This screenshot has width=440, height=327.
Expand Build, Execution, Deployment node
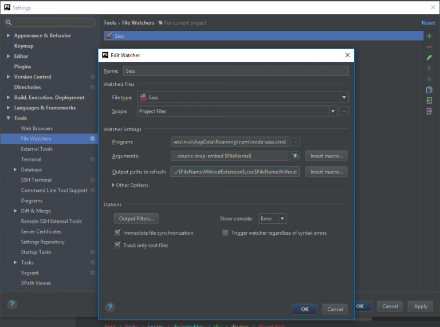click(9, 97)
